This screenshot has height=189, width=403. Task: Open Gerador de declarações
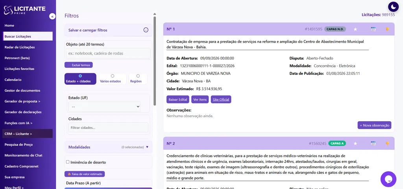tap(23, 112)
